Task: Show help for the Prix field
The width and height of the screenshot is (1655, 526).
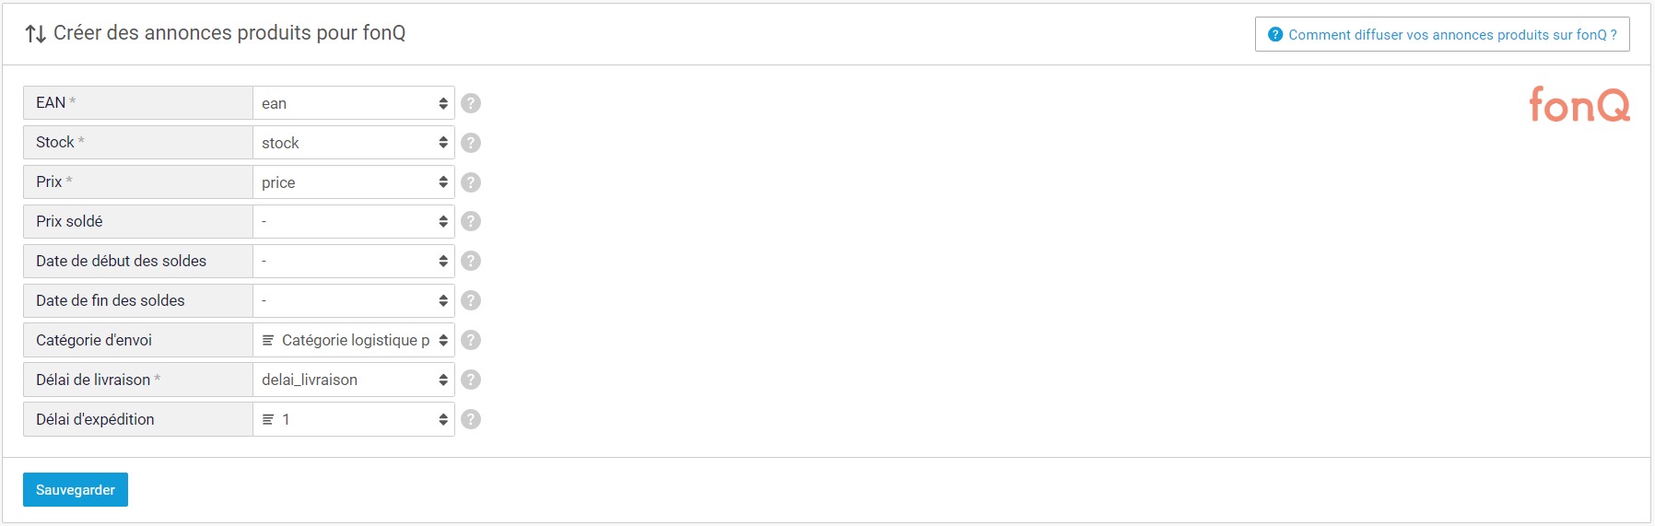Action: (471, 182)
